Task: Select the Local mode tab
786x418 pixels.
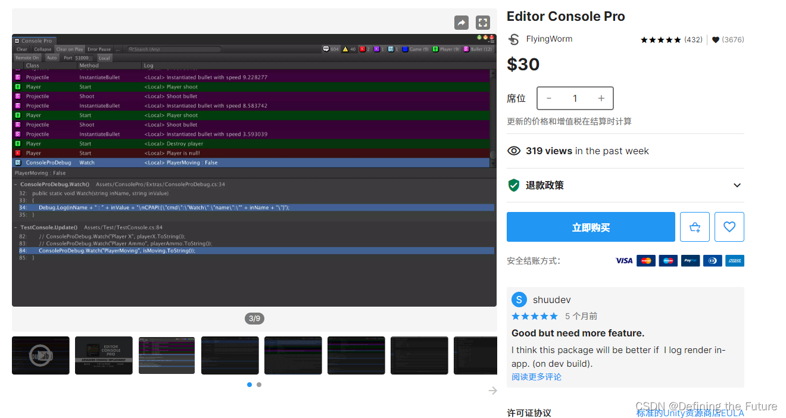Action: tap(104, 58)
